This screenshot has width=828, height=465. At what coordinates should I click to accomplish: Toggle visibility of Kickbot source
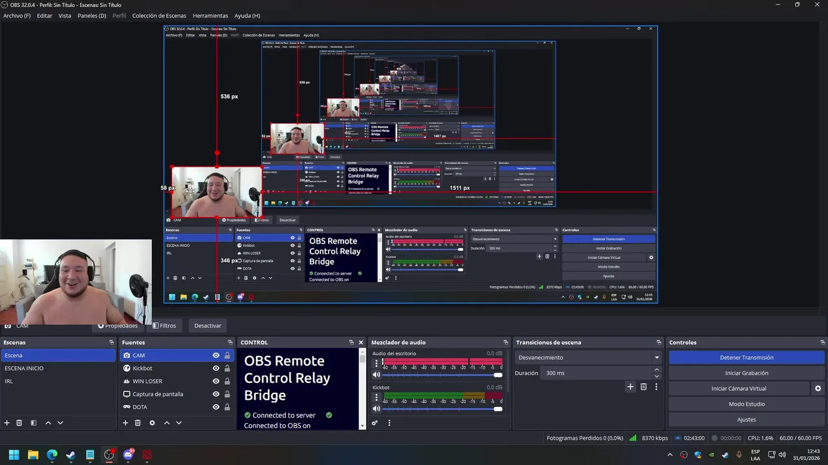(216, 368)
